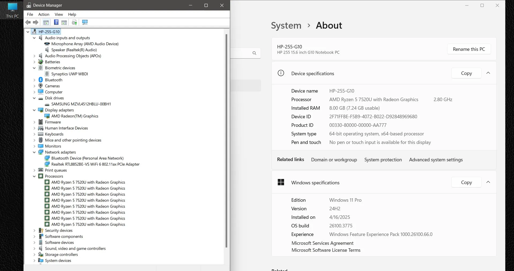Click the Windows logo beside Windows specifications
Screen dimensions: 514x271
point(281,182)
